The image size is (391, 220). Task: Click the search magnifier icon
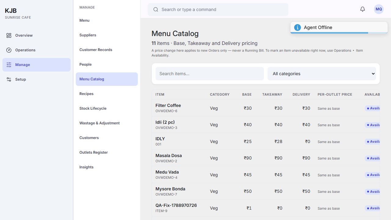pos(156,9)
